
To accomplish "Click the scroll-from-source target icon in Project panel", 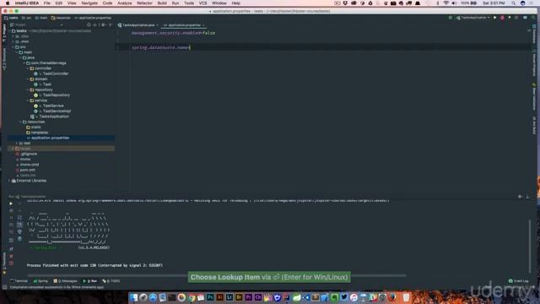I will click(89, 24).
